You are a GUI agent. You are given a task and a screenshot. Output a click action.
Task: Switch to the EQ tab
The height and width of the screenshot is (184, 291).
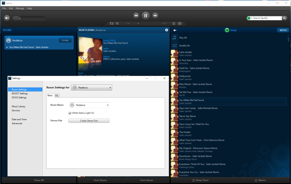[x=57, y=96]
